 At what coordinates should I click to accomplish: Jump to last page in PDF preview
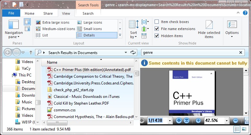click(x=186, y=121)
